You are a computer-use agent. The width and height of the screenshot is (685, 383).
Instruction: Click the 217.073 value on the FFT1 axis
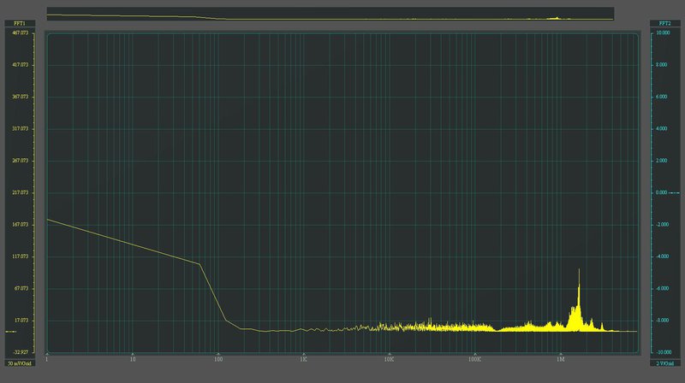click(20, 192)
